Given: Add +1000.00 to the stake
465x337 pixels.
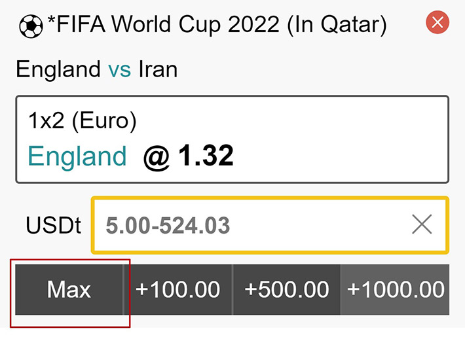Looking at the screenshot, I should click(395, 289).
